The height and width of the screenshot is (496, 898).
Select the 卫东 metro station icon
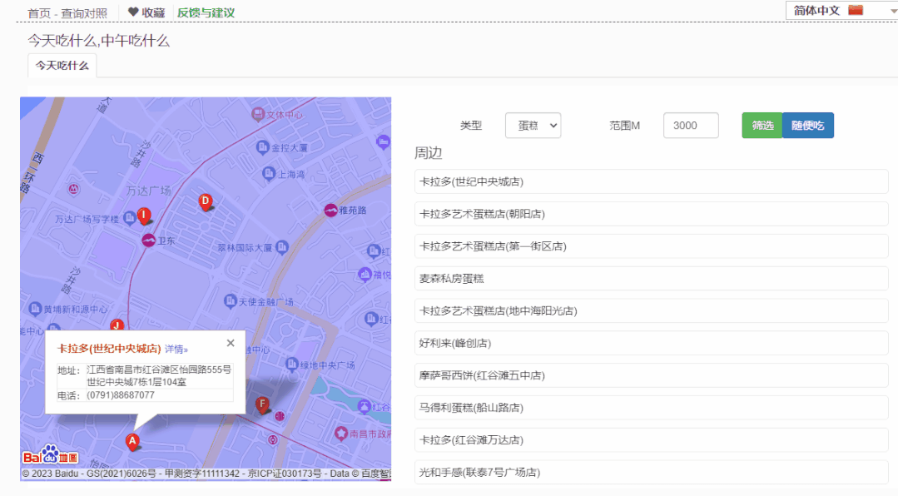tap(148, 240)
